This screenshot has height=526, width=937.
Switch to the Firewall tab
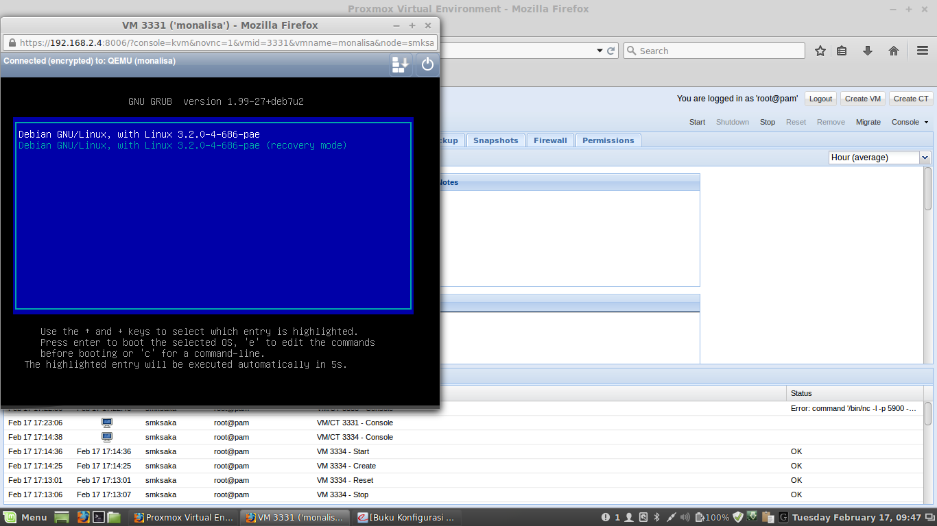[x=550, y=140]
